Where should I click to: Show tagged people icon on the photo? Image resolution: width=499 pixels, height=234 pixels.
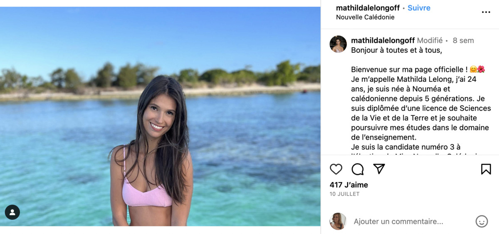pos(12,212)
